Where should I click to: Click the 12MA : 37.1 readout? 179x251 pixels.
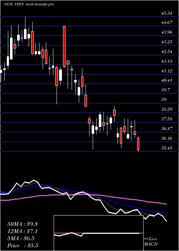pyautogui.click(x=22, y=231)
